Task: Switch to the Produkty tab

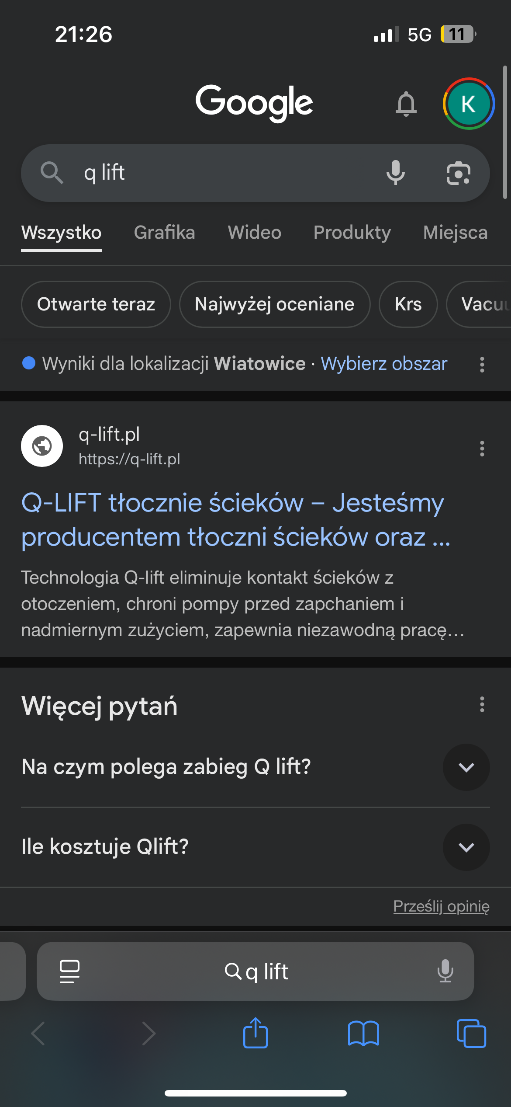Action: pos(352,233)
